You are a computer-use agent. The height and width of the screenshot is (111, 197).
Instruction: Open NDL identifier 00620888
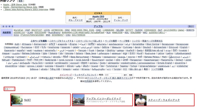point(135,32)
